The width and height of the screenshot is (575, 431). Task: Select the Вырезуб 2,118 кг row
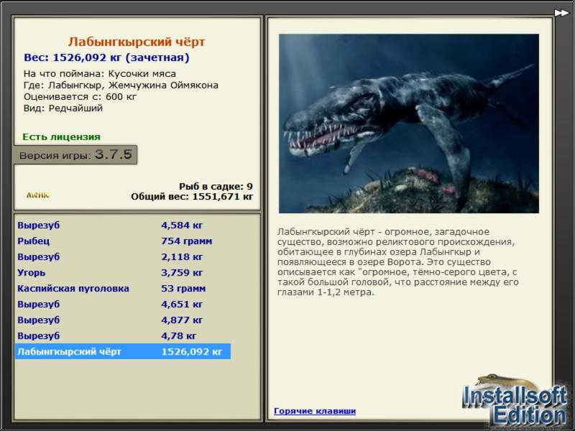123,256
